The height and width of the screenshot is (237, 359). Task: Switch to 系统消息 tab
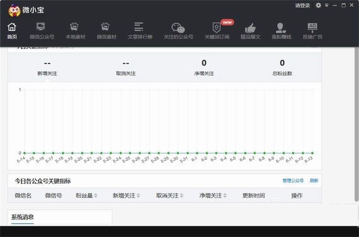point(23,217)
